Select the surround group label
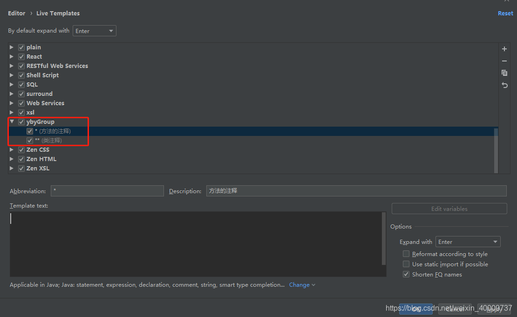 (40, 94)
